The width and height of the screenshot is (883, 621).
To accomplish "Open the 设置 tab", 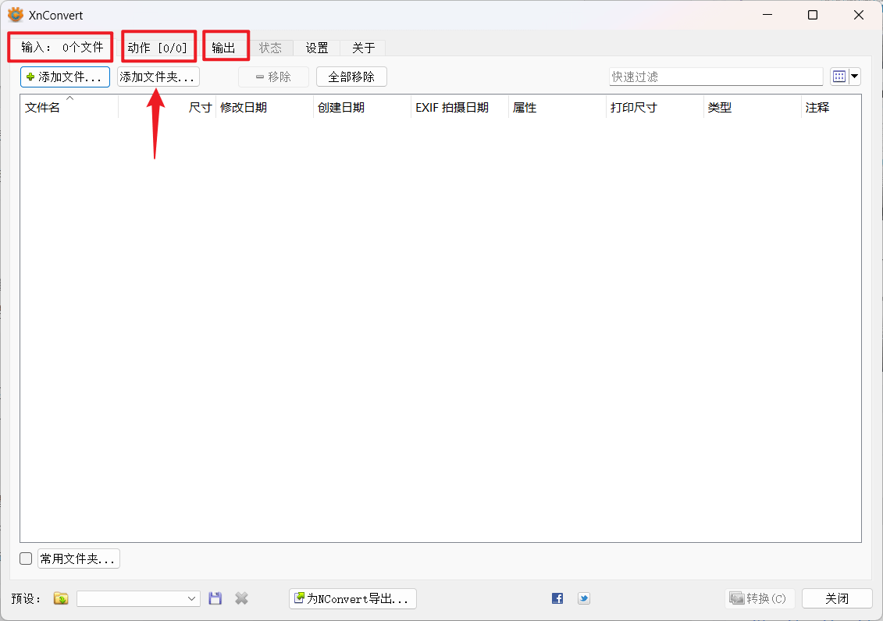I will pos(317,48).
